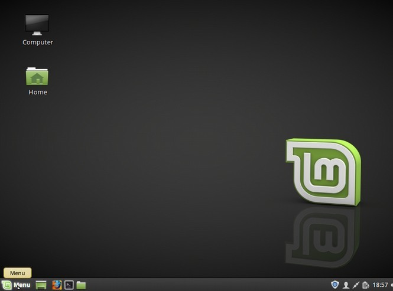Open the network connection tray icon
This screenshot has width=393, height=291.
pos(356,285)
